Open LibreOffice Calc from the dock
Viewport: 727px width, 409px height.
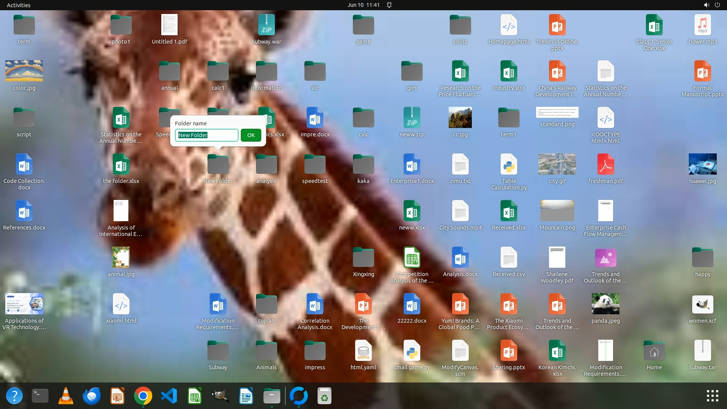195,396
